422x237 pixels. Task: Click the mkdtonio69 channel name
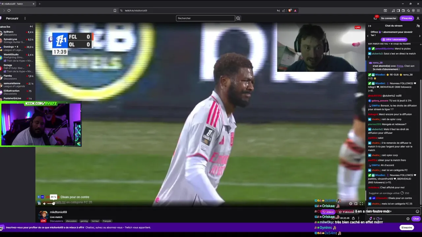(x=58, y=212)
